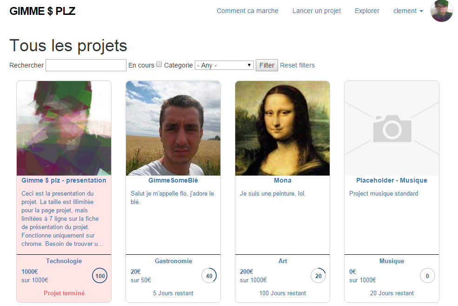
Task: Select the Musique category label
Action: (392, 261)
